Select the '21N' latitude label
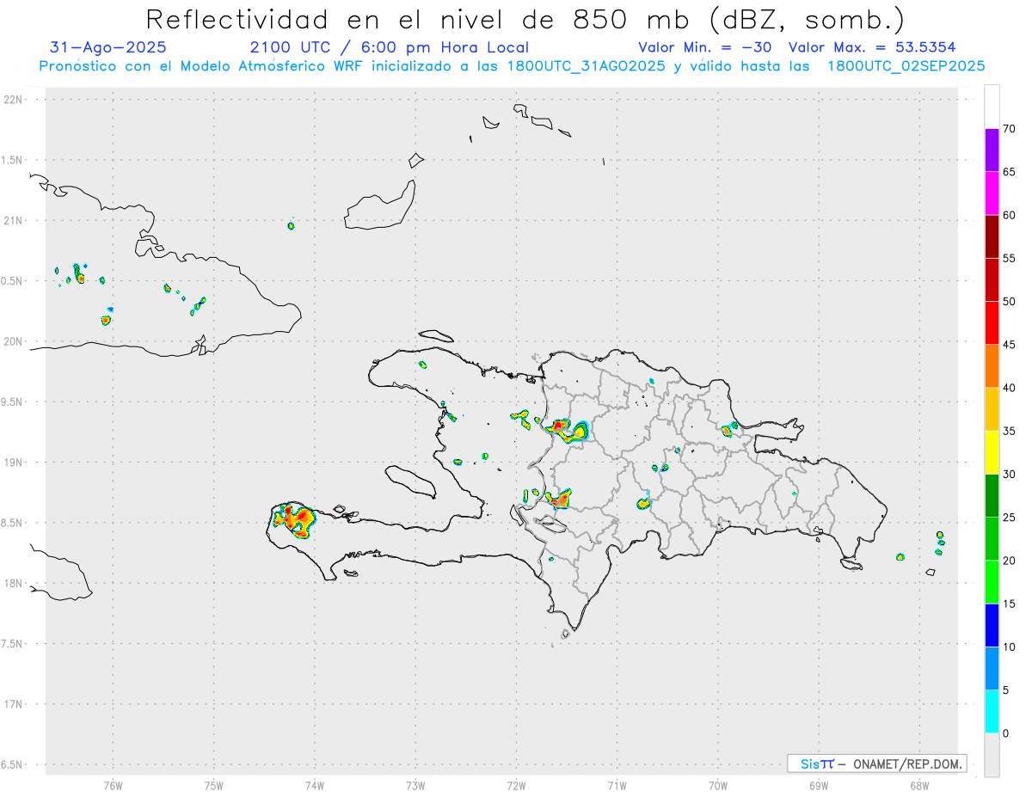The image size is (1032, 797). click(15, 220)
